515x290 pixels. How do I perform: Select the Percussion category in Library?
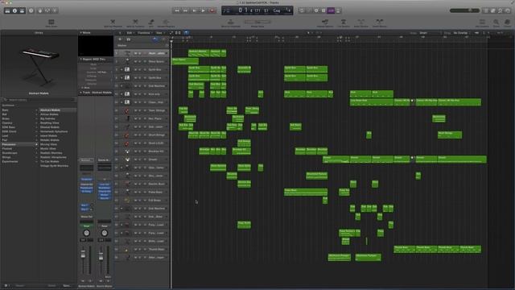tap(19, 144)
